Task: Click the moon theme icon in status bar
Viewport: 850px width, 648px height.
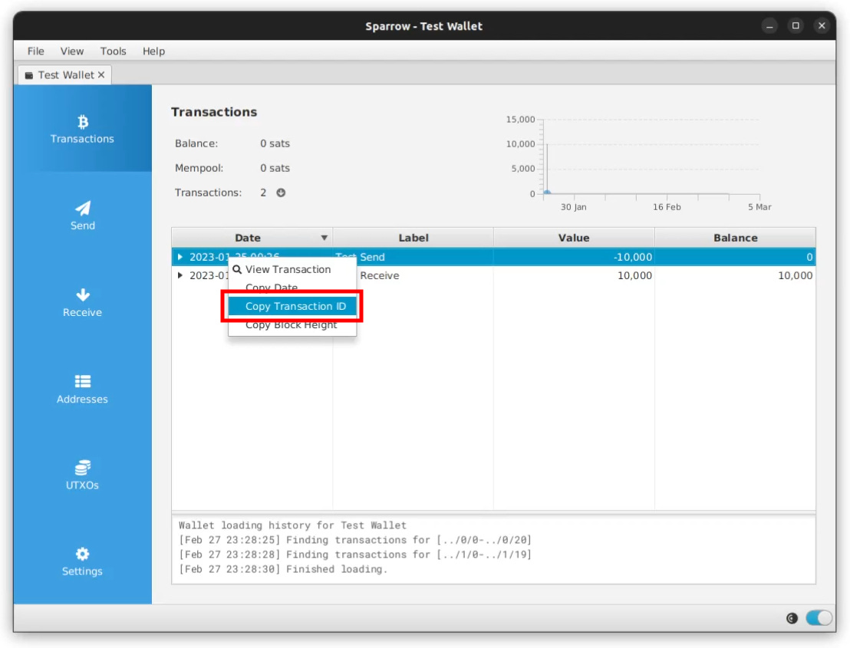Action: point(792,617)
